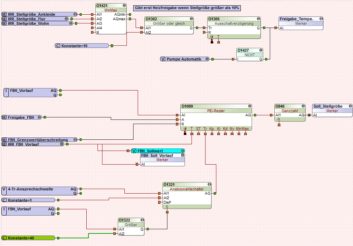This screenshot has height=246, width=353.
Task: Select the 4-Tr-Ansprechschwelle virtual input
Action: (x=39, y=191)
